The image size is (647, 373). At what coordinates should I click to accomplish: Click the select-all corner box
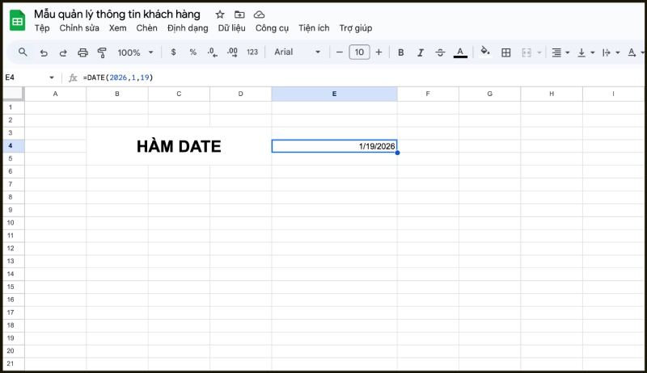13,94
